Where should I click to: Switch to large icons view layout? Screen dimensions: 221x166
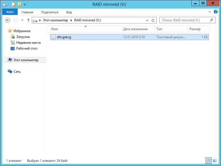point(215,160)
